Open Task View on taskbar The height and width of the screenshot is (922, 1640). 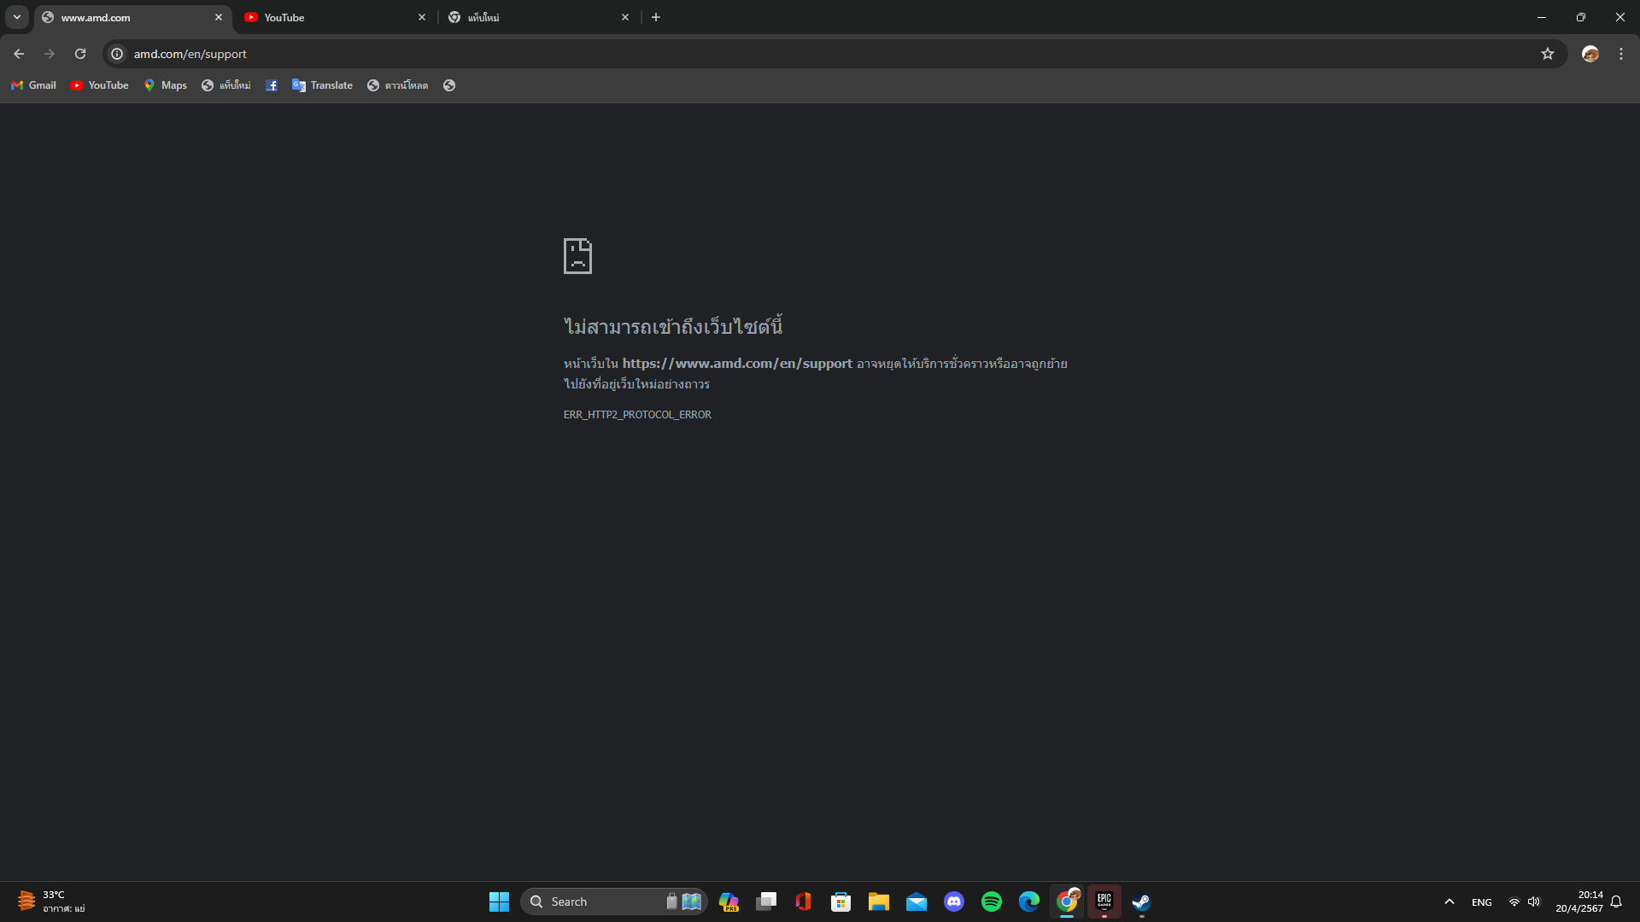(x=766, y=902)
